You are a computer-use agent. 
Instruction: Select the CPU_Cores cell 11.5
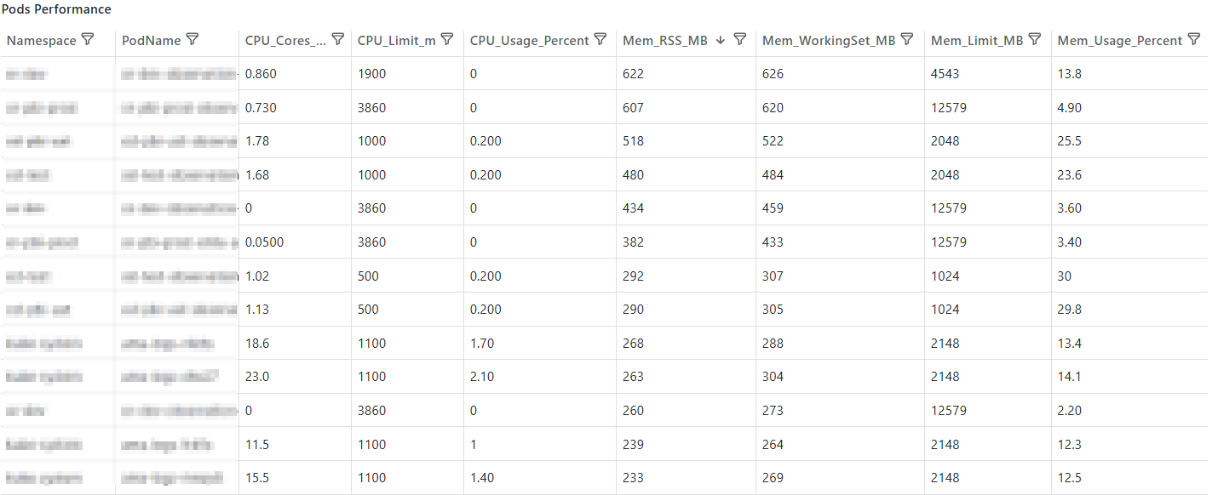(256, 445)
